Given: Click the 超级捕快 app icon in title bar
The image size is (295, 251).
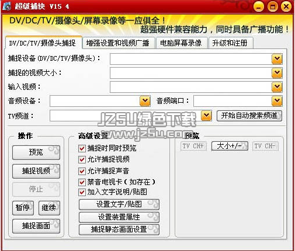Looking at the screenshot, I should pyautogui.click(x=7, y=6).
